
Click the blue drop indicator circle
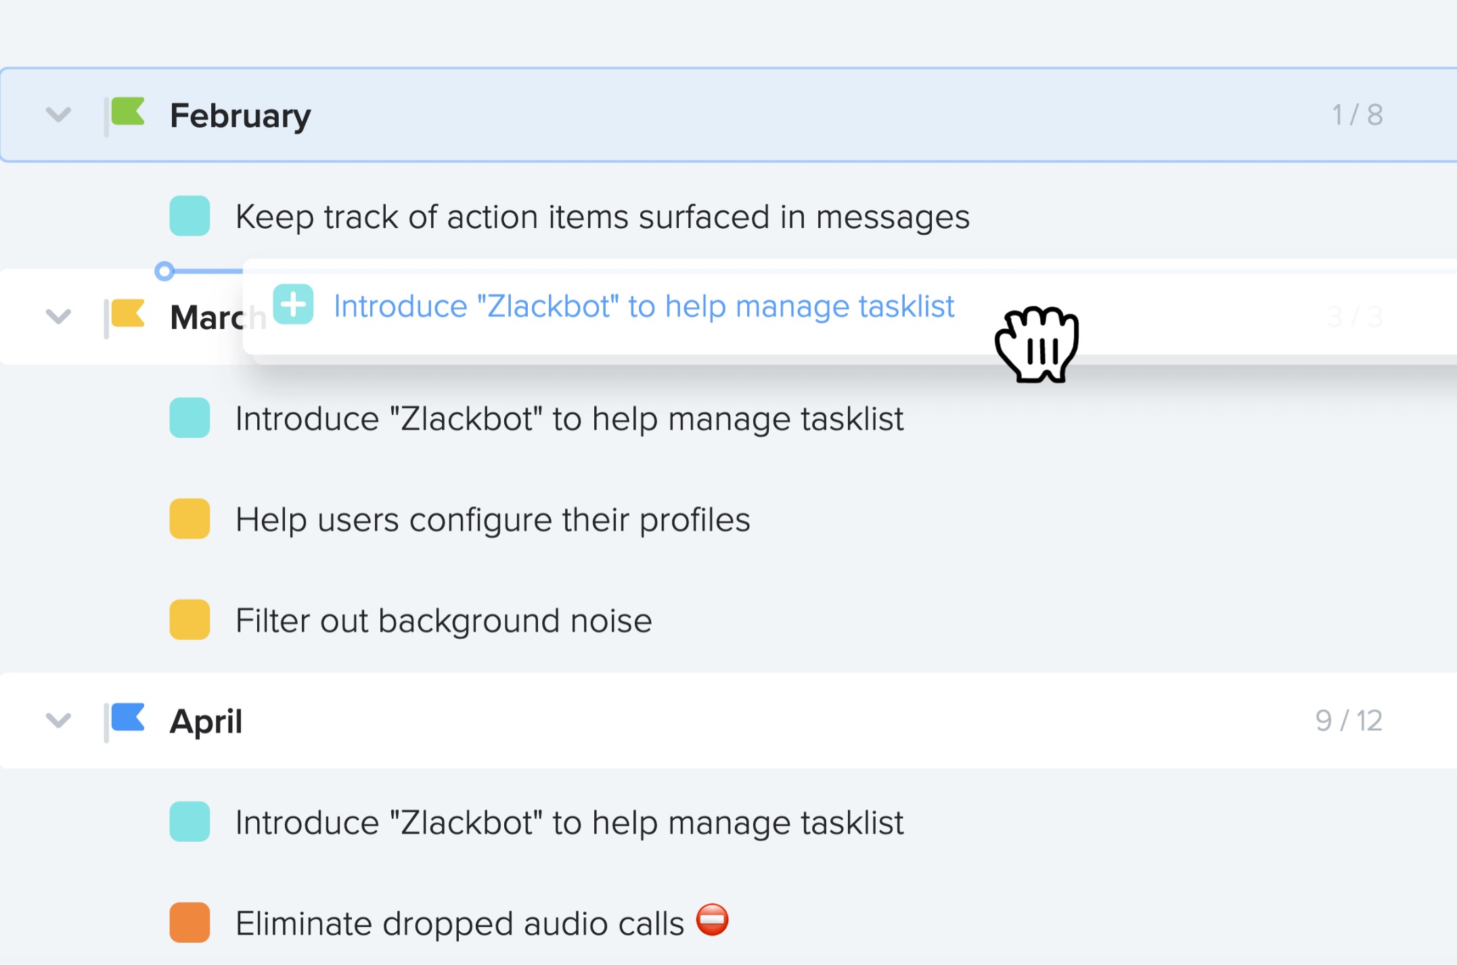[164, 271]
